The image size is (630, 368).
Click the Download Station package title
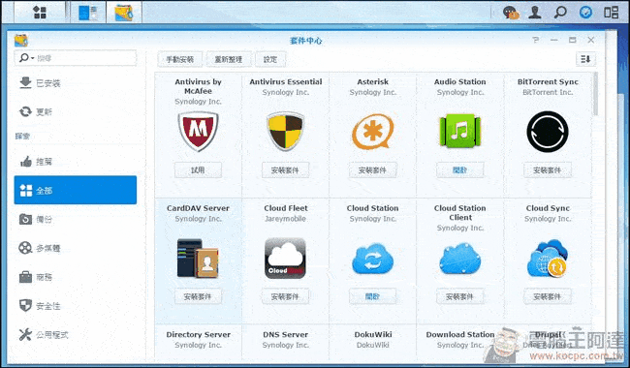[x=460, y=334]
